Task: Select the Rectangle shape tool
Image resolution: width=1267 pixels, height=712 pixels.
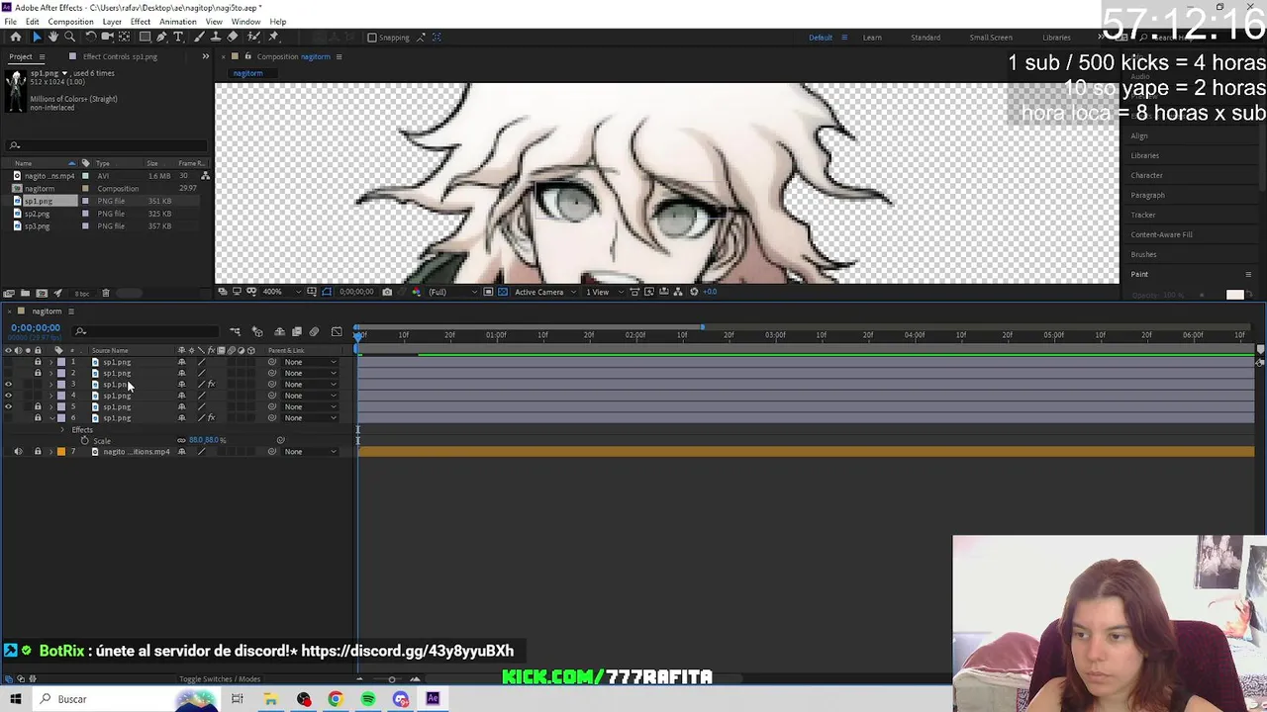Action: click(x=145, y=37)
